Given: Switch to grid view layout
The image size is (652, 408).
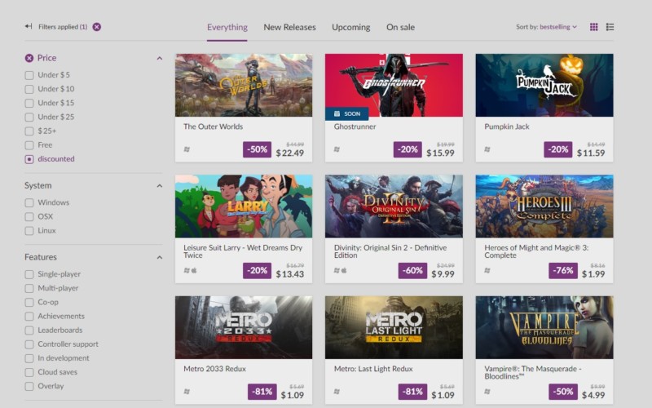Looking at the screenshot, I should pyautogui.click(x=594, y=27).
